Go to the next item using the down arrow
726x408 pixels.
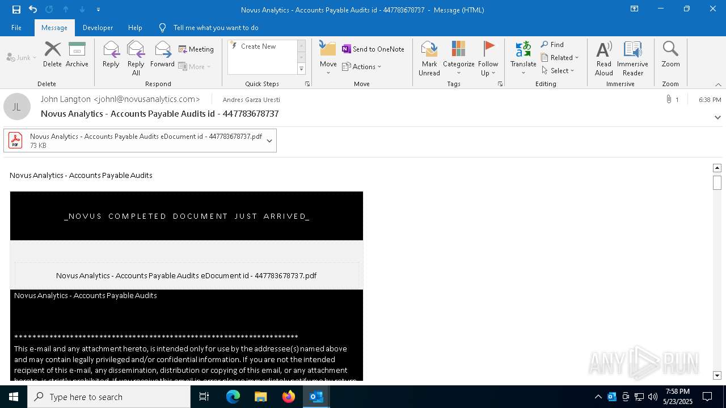[x=82, y=10]
